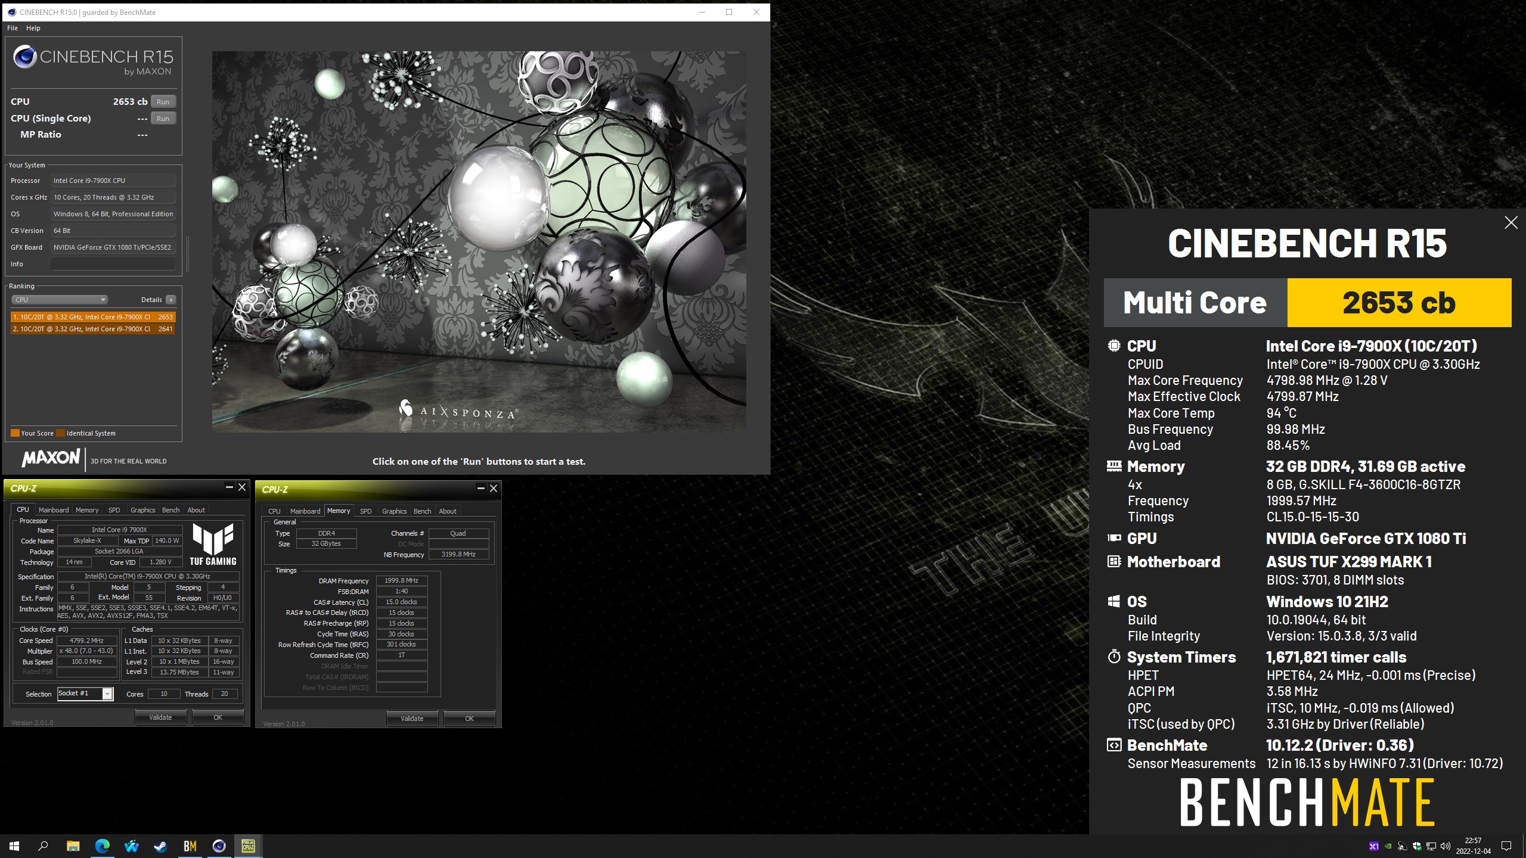Click the NB Frequency 3199.8 MHz value
The image size is (1526, 858).
[458, 554]
